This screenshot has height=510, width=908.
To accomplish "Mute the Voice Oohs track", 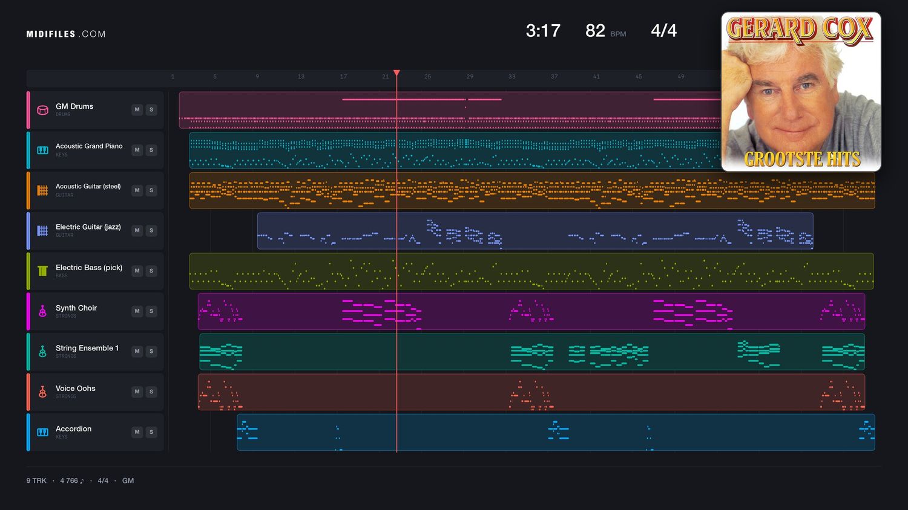I will pyautogui.click(x=137, y=392).
